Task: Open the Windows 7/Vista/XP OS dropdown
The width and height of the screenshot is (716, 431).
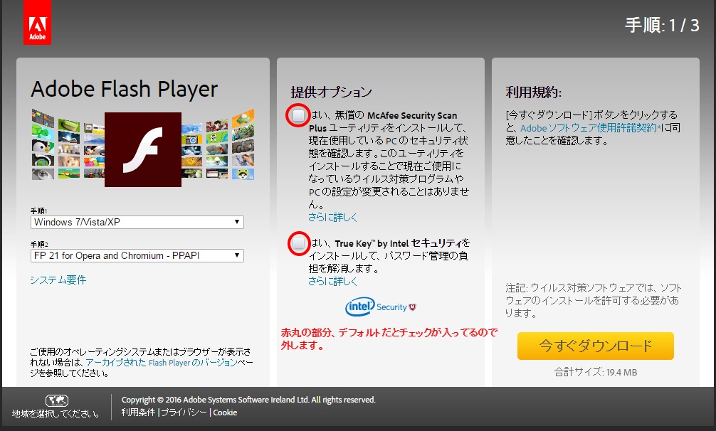Action: pos(137,222)
